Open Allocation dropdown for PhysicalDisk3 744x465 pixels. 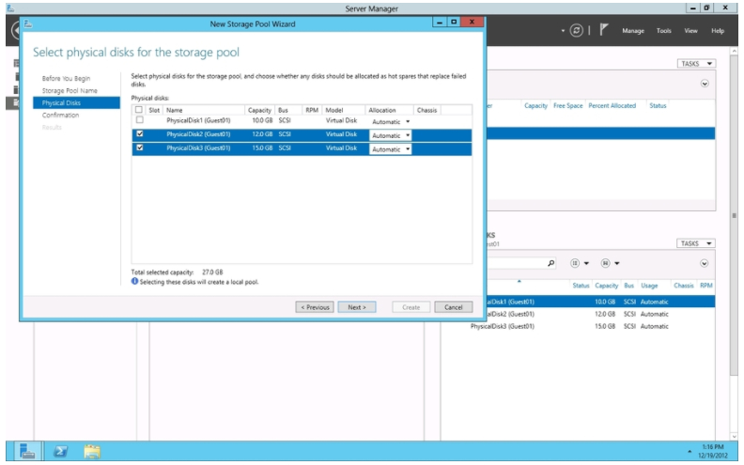391,149
